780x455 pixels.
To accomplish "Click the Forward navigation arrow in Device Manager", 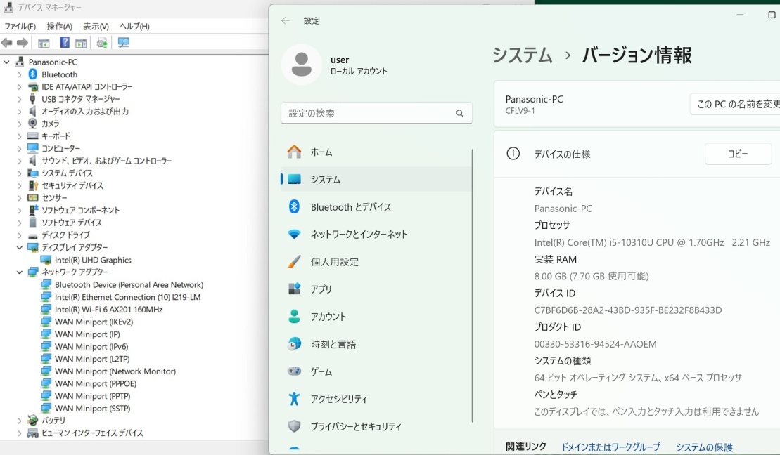I will [x=22, y=42].
